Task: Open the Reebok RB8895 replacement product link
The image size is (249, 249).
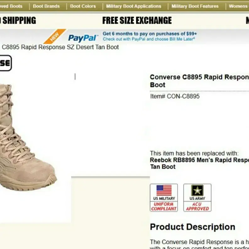Action: 199,163
